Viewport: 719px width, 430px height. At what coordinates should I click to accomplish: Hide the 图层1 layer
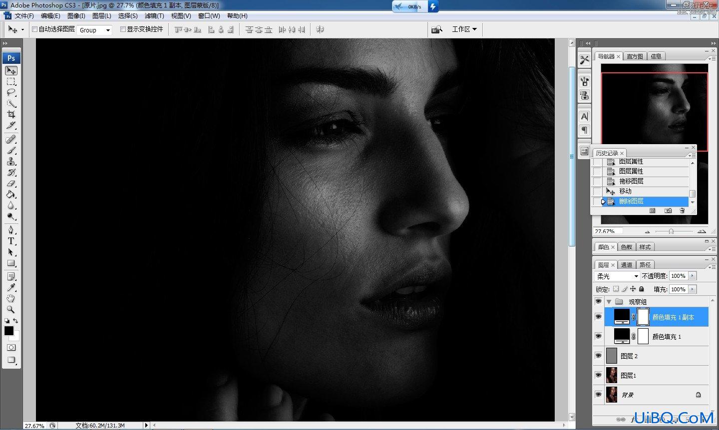(598, 375)
